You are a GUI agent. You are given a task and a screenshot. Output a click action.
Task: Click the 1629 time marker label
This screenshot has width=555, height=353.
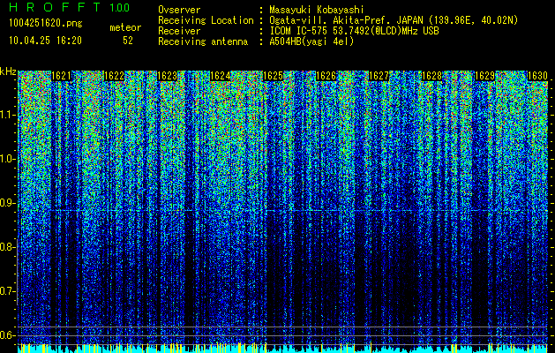point(484,76)
